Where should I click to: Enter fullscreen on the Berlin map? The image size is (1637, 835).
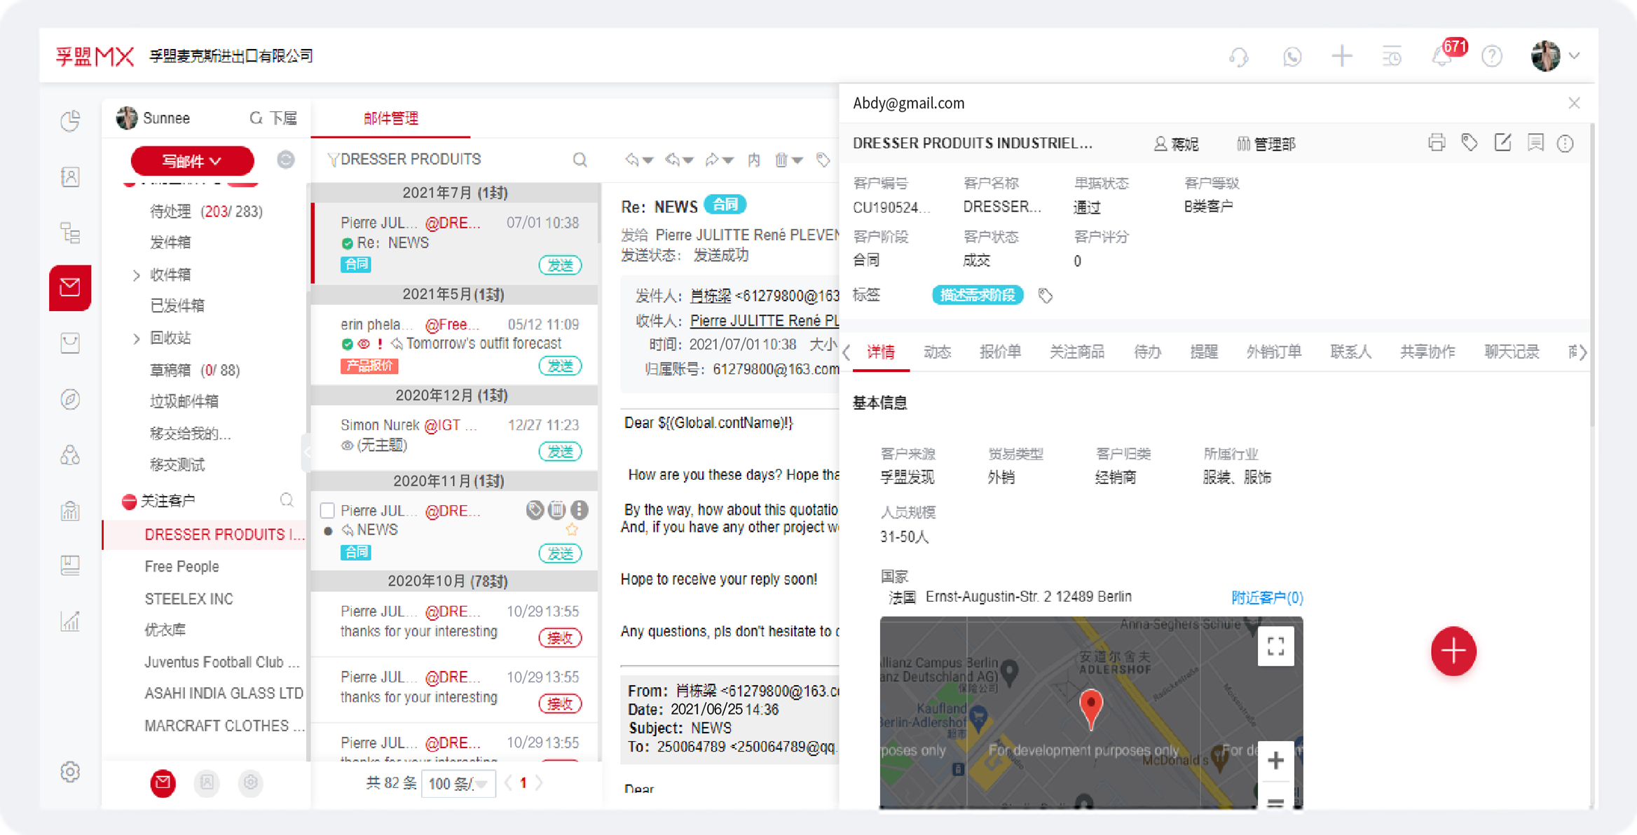(1275, 647)
